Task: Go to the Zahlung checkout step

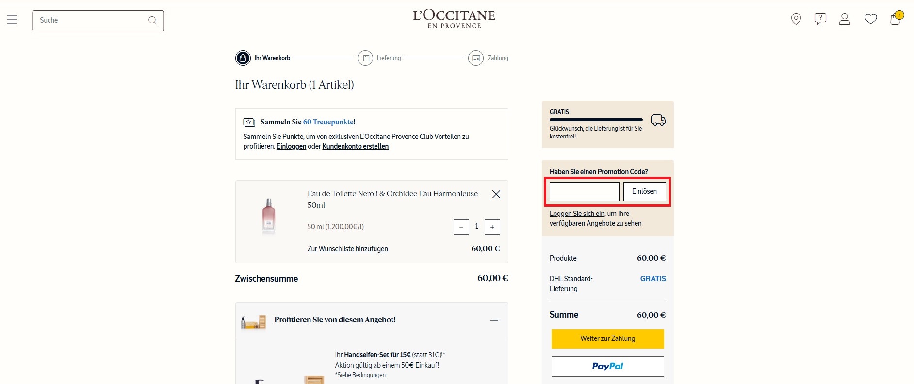Action: 488,58
